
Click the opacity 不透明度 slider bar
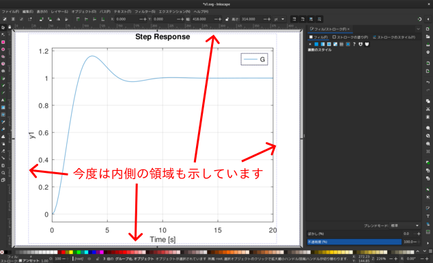[x=354, y=242]
